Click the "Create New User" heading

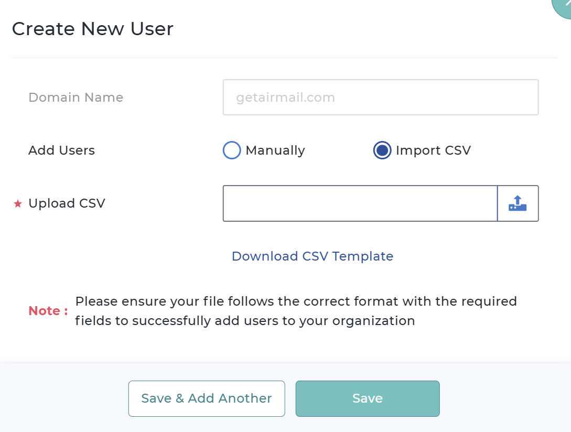pos(92,29)
